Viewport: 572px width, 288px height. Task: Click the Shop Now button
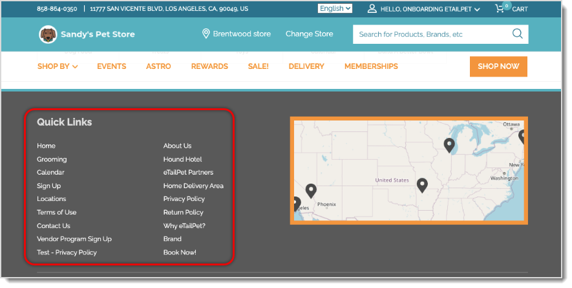click(498, 66)
